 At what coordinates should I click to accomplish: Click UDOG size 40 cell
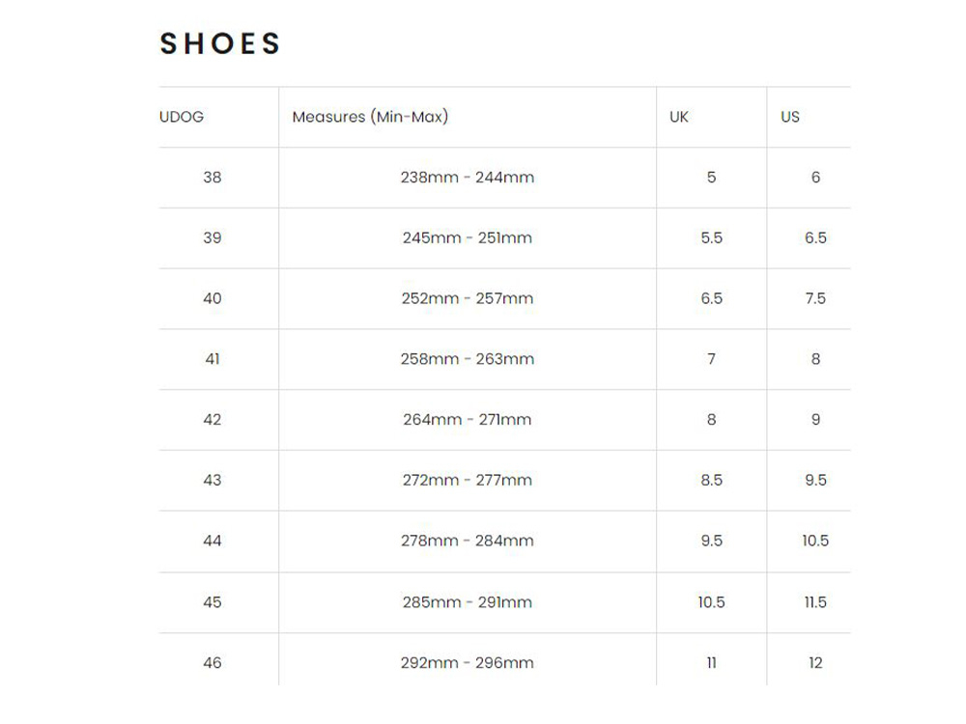tap(213, 298)
